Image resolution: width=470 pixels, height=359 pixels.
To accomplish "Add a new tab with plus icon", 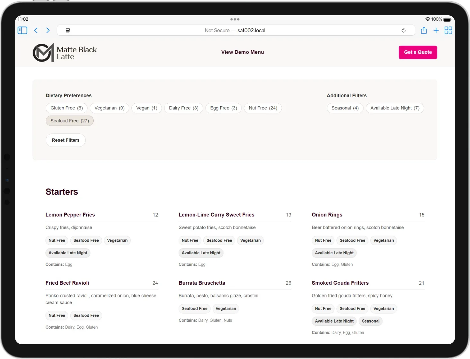I will [x=436, y=30].
